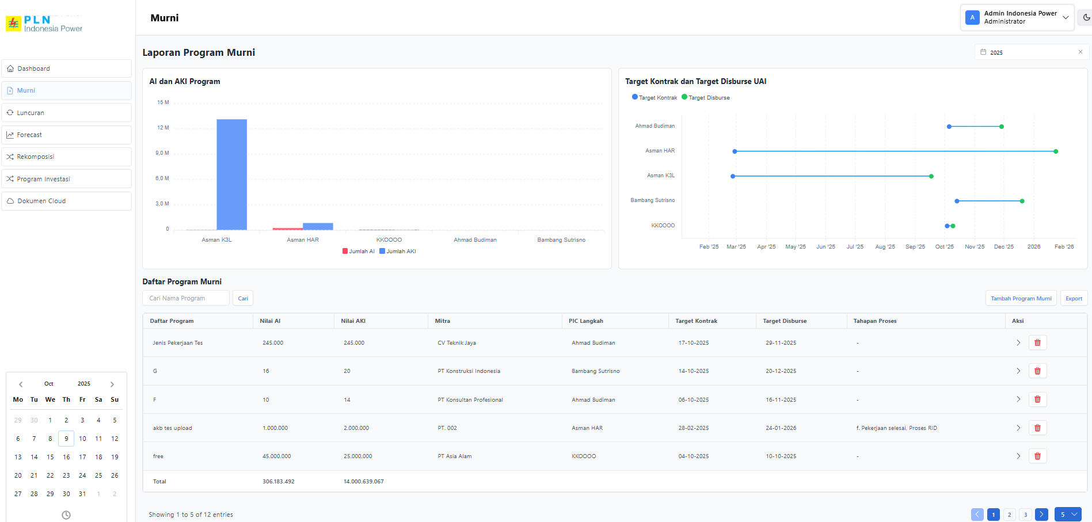
Task: Open Luncuran menu in sidebar
Action: click(67, 113)
